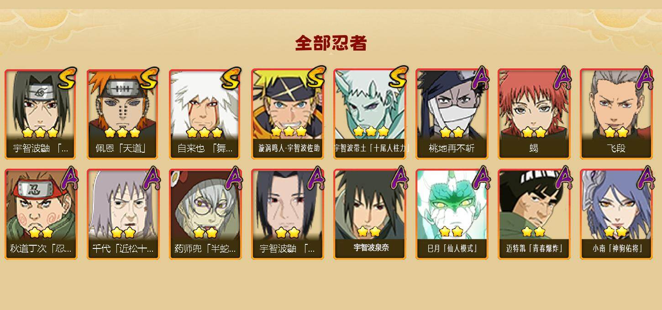Click the 秋道丁次 ninja portrait
662x310 pixels.
[x=41, y=214]
